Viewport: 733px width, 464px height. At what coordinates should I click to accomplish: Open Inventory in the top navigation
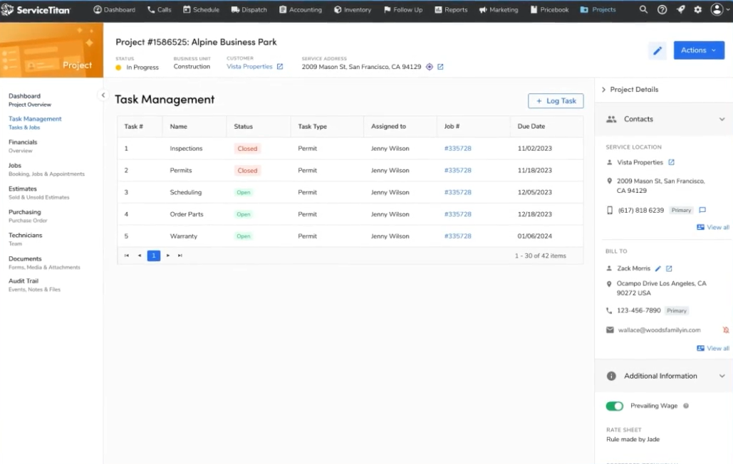[352, 9]
